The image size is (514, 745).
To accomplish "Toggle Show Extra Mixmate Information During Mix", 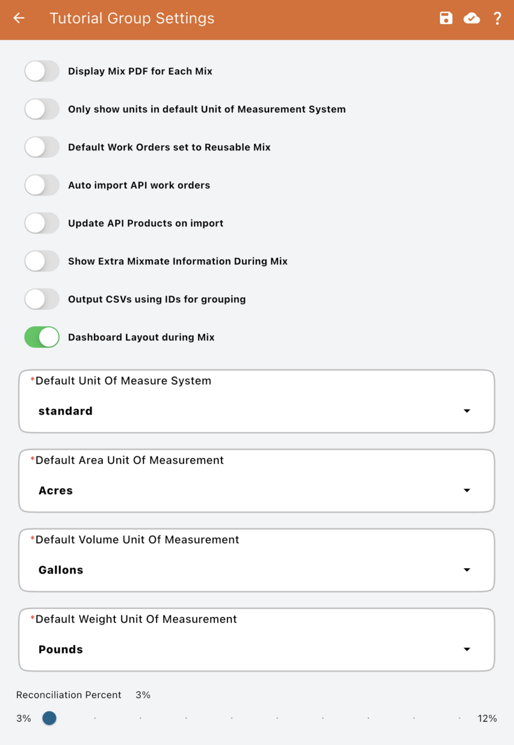I will (42, 261).
